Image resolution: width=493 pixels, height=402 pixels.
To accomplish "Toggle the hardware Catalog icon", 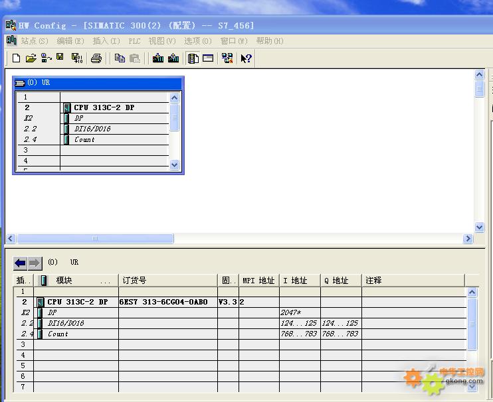I will pyautogui.click(x=193, y=58).
